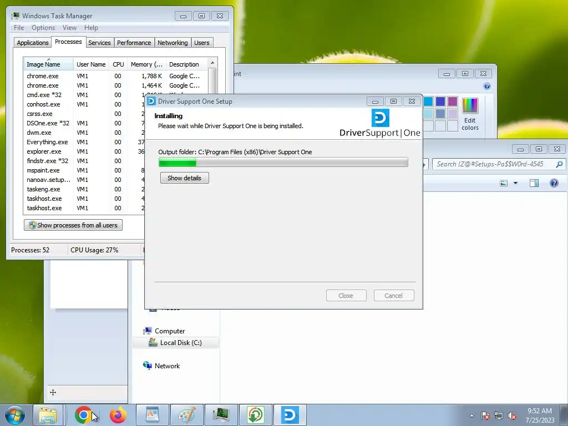This screenshot has height=426, width=568.
Task: Click the grayed-out Close installer button
Action: click(346, 296)
